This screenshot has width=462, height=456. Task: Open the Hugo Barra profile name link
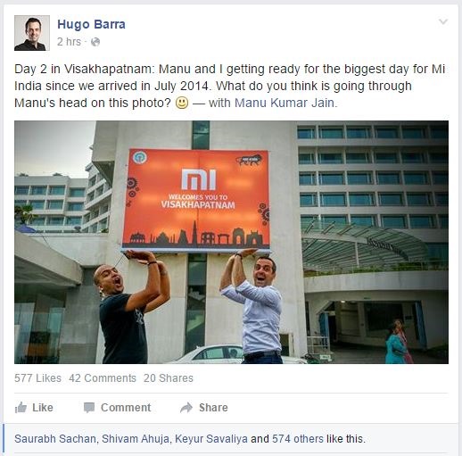click(x=91, y=24)
